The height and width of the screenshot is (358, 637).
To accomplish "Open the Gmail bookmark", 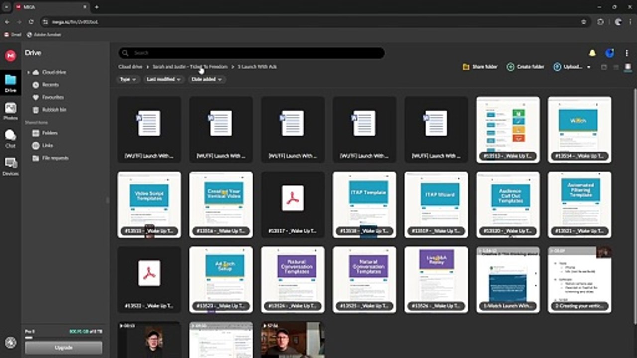I will (x=13, y=35).
